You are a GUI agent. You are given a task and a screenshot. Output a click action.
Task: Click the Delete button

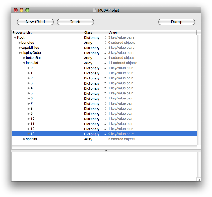pos(75,22)
